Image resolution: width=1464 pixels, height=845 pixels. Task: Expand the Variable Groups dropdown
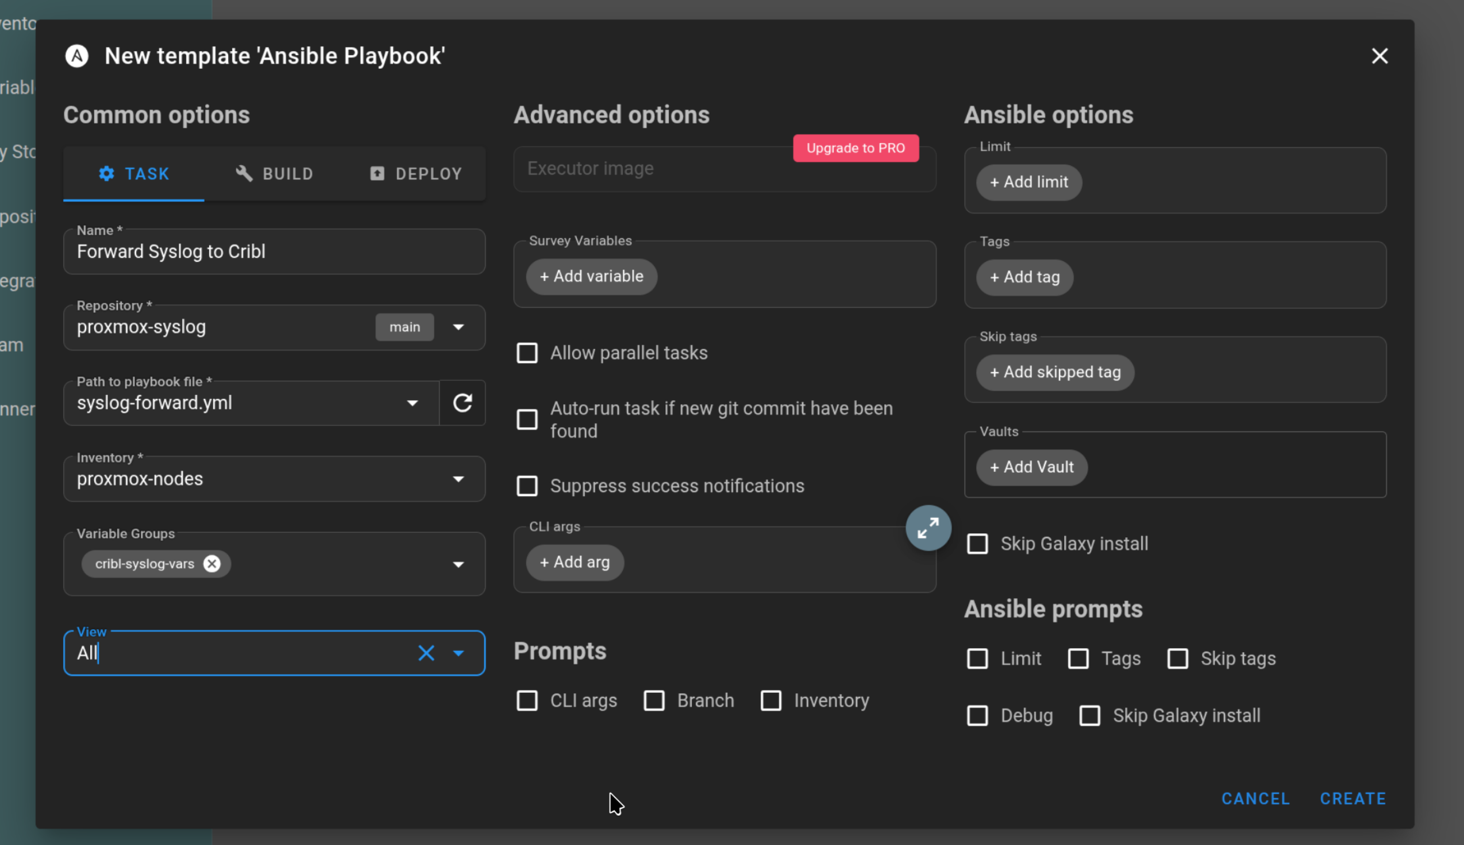pyautogui.click(x=458, y=564)
